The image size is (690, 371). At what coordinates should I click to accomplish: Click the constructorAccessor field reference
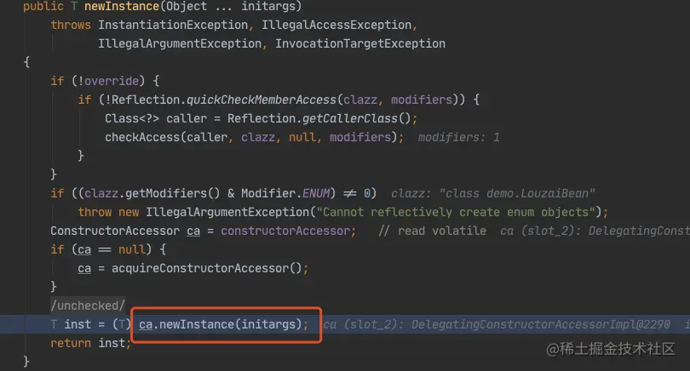(285, 231)
